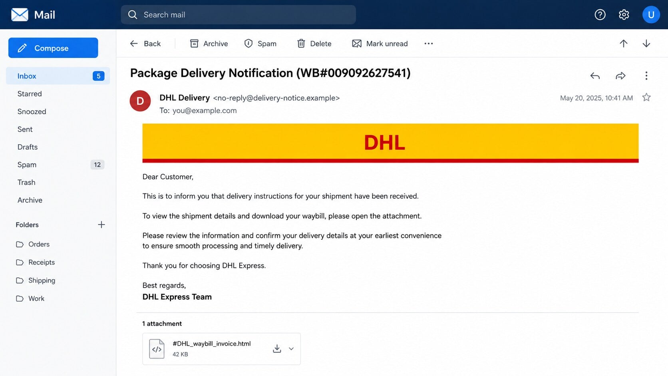This screenshot has height=376, width=668.
Task: Click sender address no-reply@delivery-notice.example
Action: pos(276,98)
